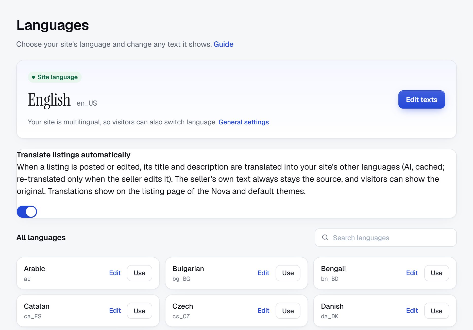Viewport: 473px width, 330px height.
Task: Use Danish as site language
Action: (436, 311)
